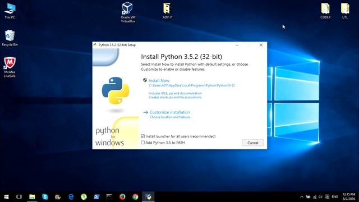Select This PC desktop icon
The image size is (359, 202).
click(10, 11)
